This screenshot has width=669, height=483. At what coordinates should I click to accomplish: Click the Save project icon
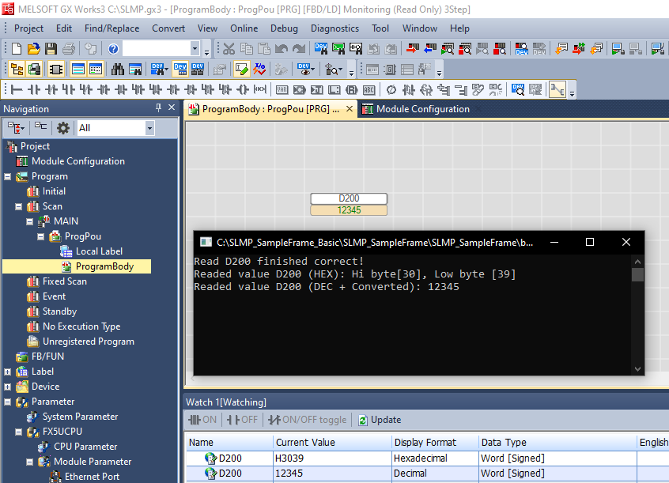50,49
